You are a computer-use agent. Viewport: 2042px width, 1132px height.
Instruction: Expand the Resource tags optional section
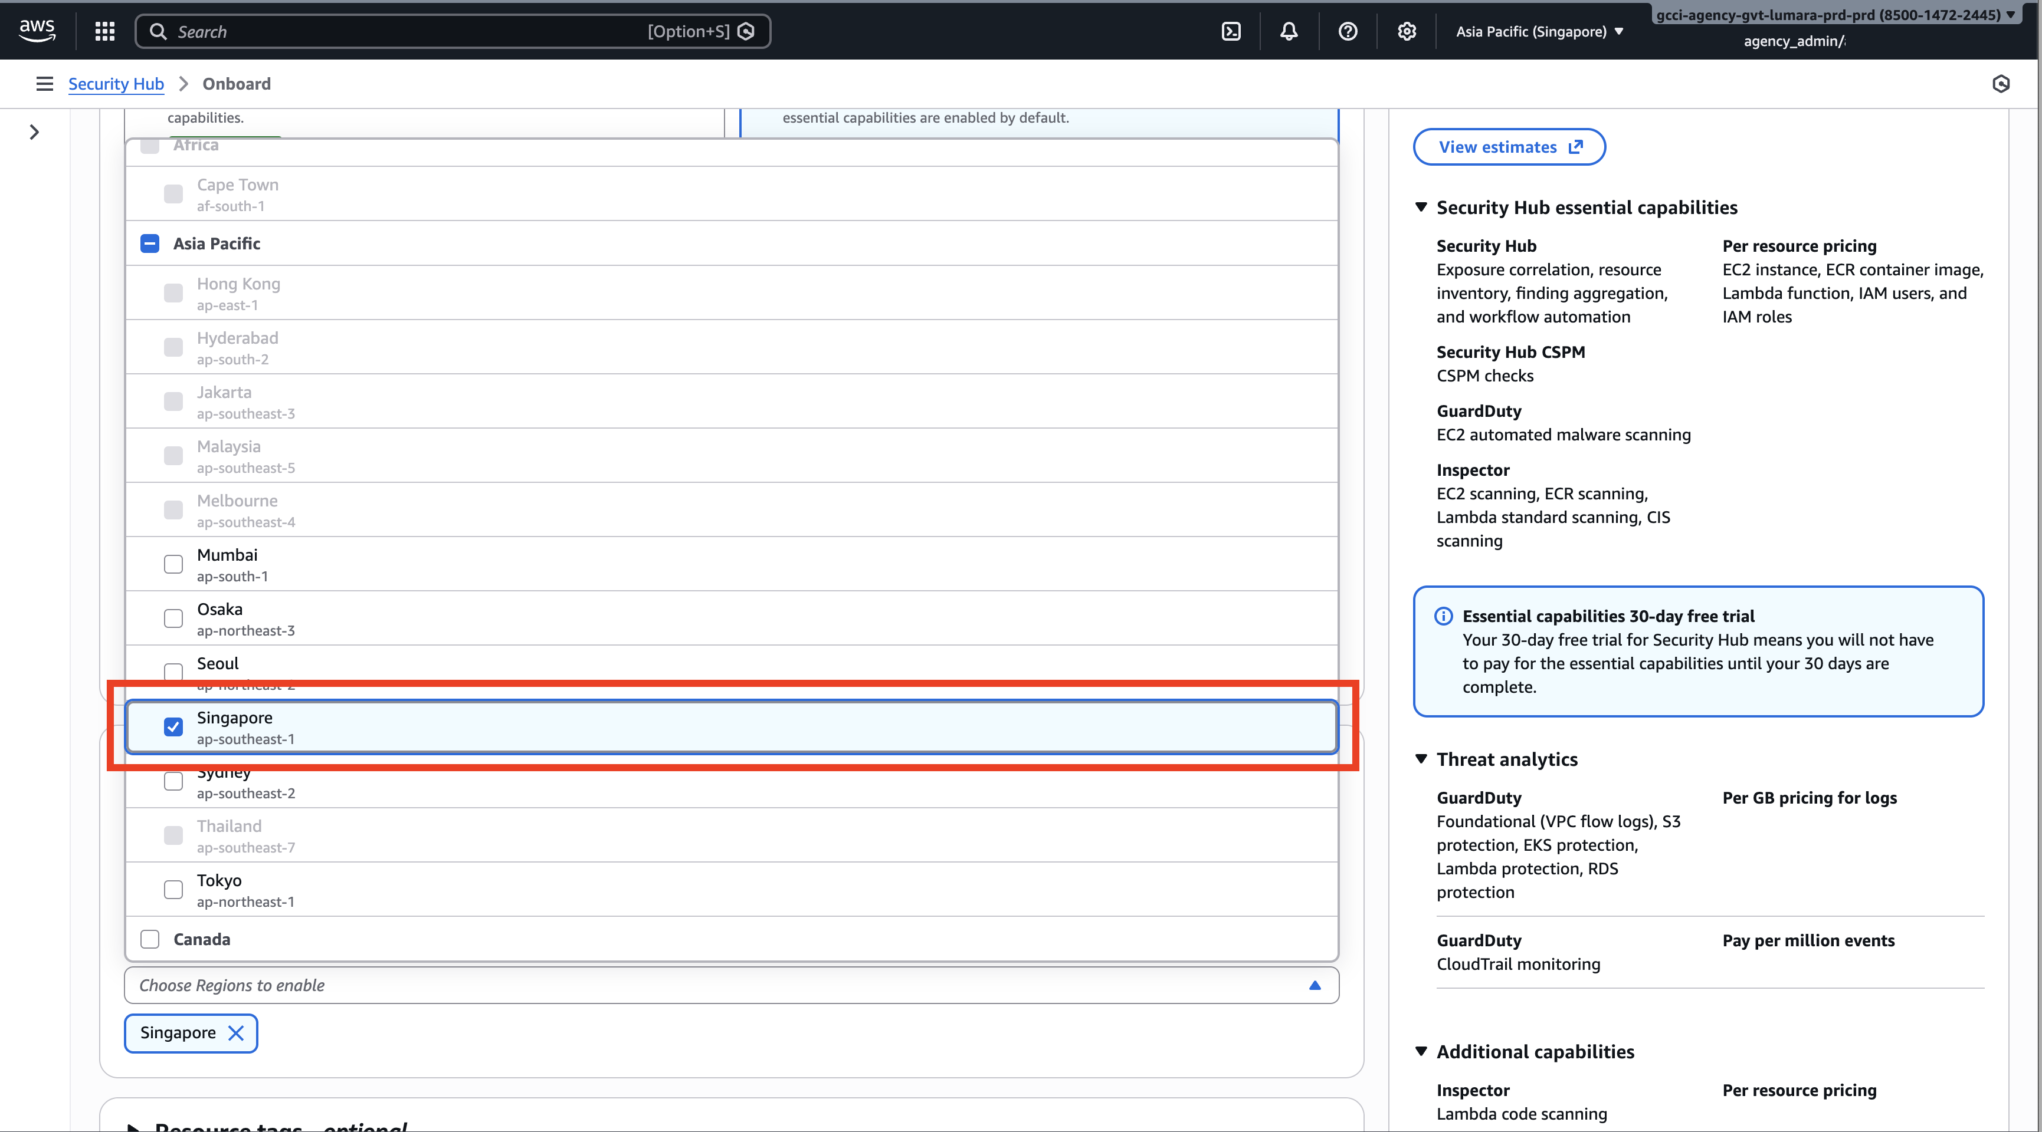pos(133,1127)
